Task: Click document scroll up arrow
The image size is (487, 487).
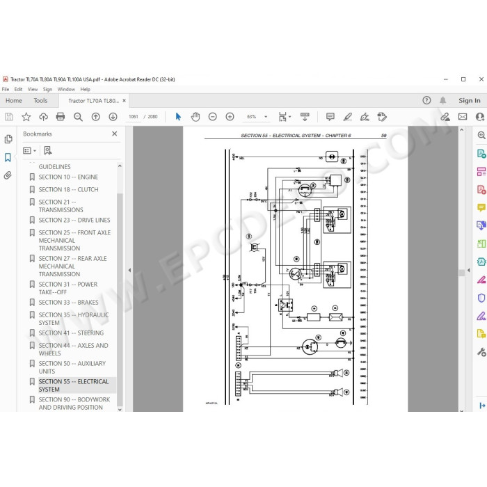Action: point(462,130)
